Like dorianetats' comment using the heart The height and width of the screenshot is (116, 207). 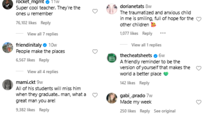[x=199, y=19]
